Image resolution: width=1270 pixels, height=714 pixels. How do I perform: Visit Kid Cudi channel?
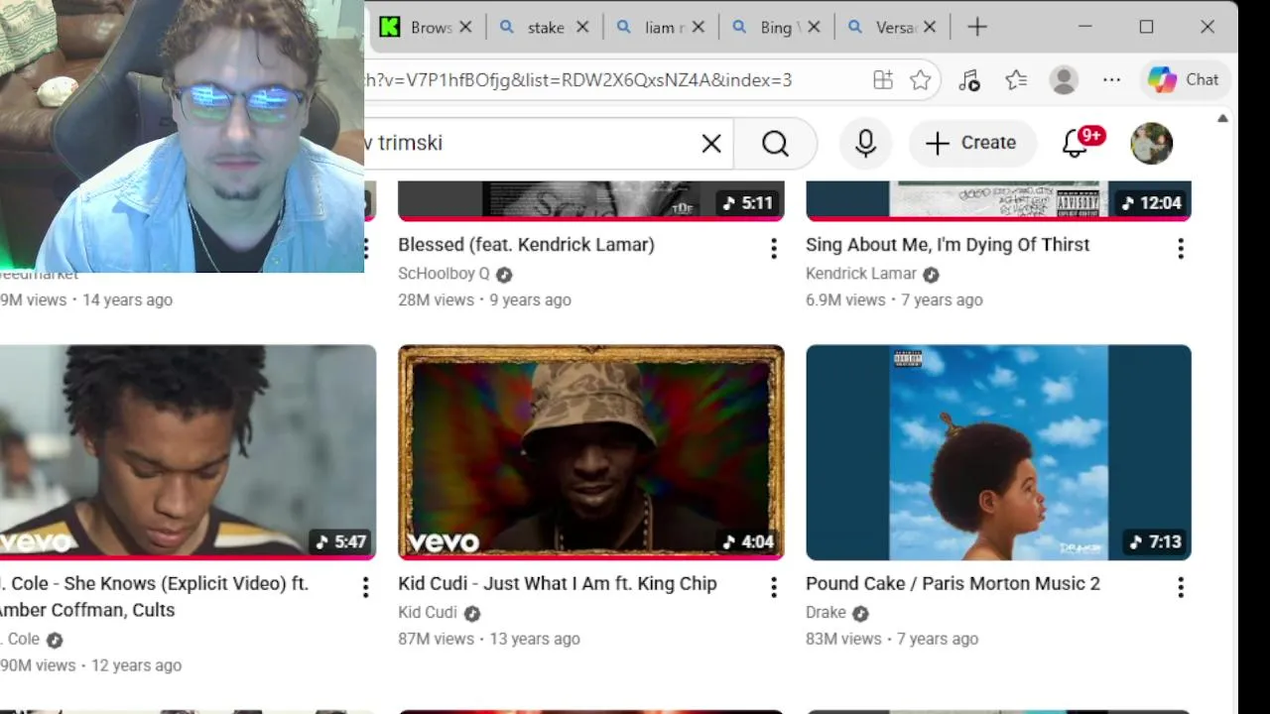[x=428, y=613]
